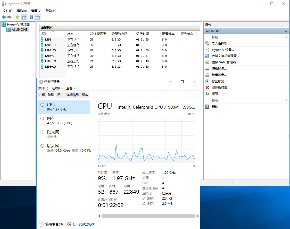Click Task Manager horizontal scrollbar right arrow
This screenshot has width=290, height=229.
tap(198, 216)
